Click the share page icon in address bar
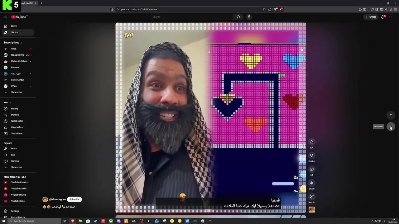The height and width of the screenshot is (224, 399). 270,9
